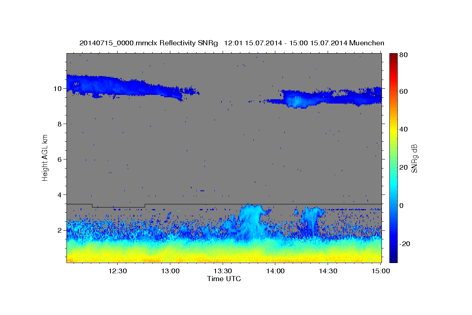This screenshot has height=315, width=472.
Task: Click the 13:30 time tick label
Action: 223,271
